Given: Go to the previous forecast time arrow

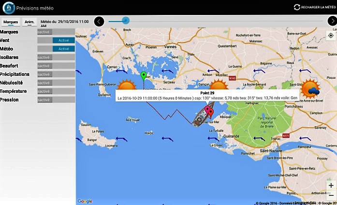Looking at the screenshot, I should click(x=99, y=21).
